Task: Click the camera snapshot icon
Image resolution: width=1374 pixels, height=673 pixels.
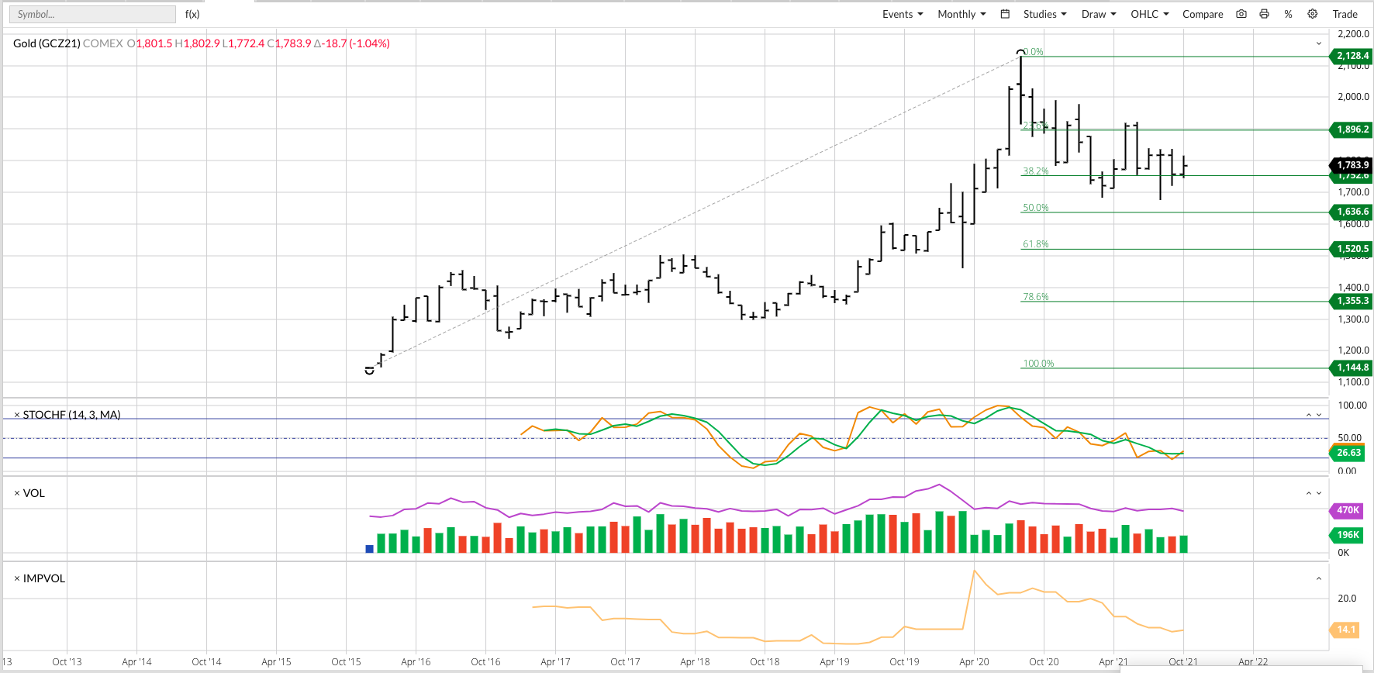Action: pyautogui.click(x=1241, y=14)
